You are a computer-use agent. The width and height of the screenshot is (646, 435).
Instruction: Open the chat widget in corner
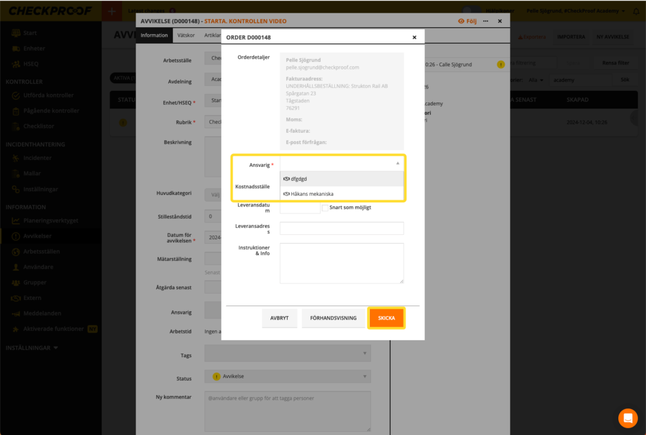coord(628,418)
